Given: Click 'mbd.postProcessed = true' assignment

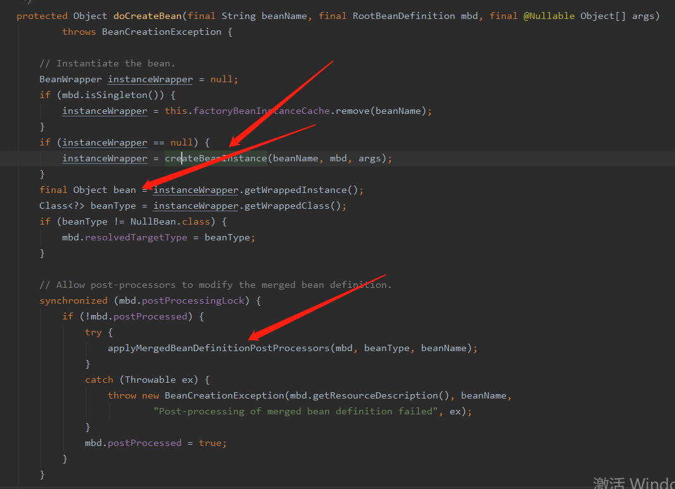Looking at the screenshot, I should [x=155, y=443].
